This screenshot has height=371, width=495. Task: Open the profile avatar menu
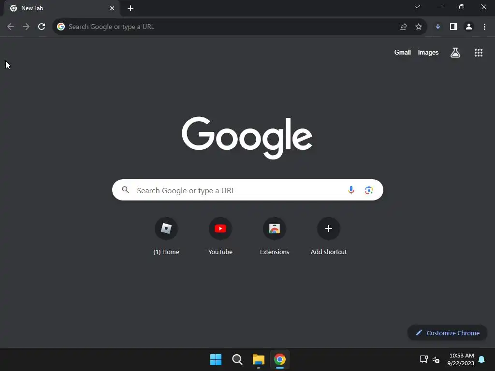tap(469, 27)
